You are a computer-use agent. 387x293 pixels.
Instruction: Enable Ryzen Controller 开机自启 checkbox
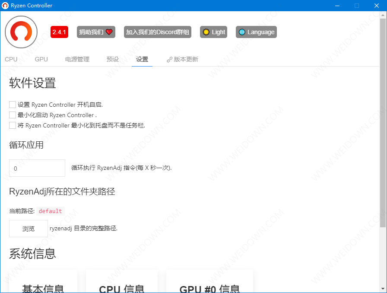(13, 105)
